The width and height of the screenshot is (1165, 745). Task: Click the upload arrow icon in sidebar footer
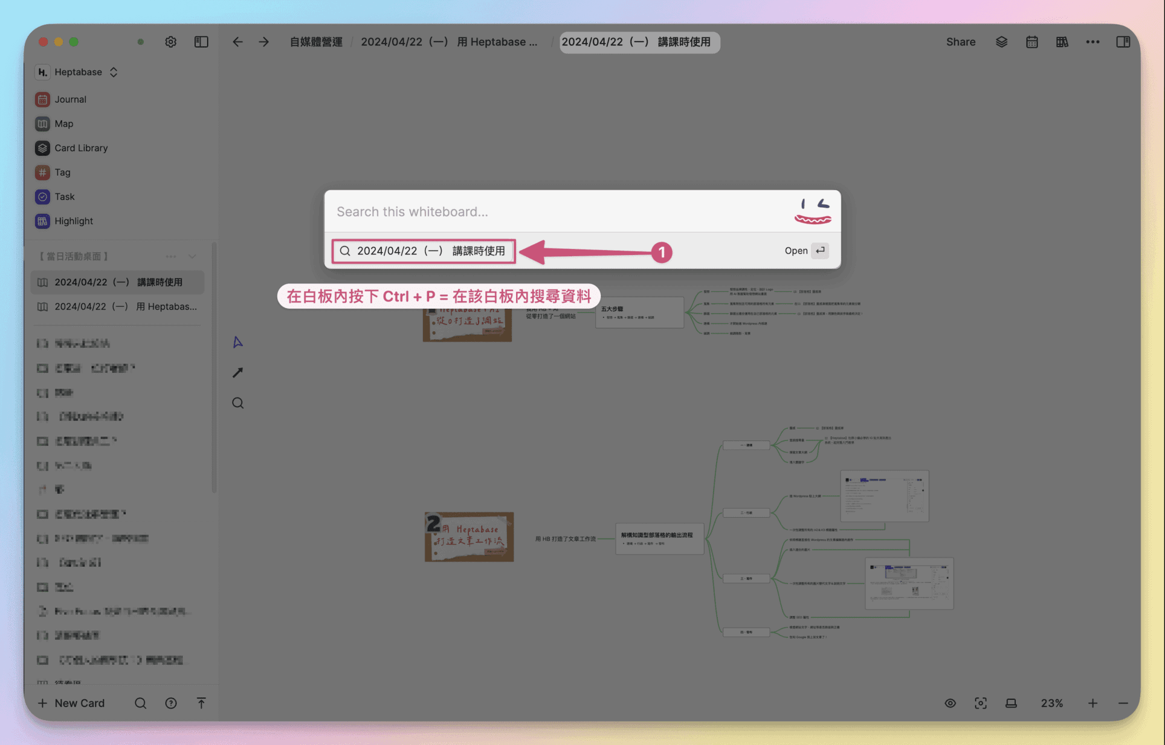[201, 703]
